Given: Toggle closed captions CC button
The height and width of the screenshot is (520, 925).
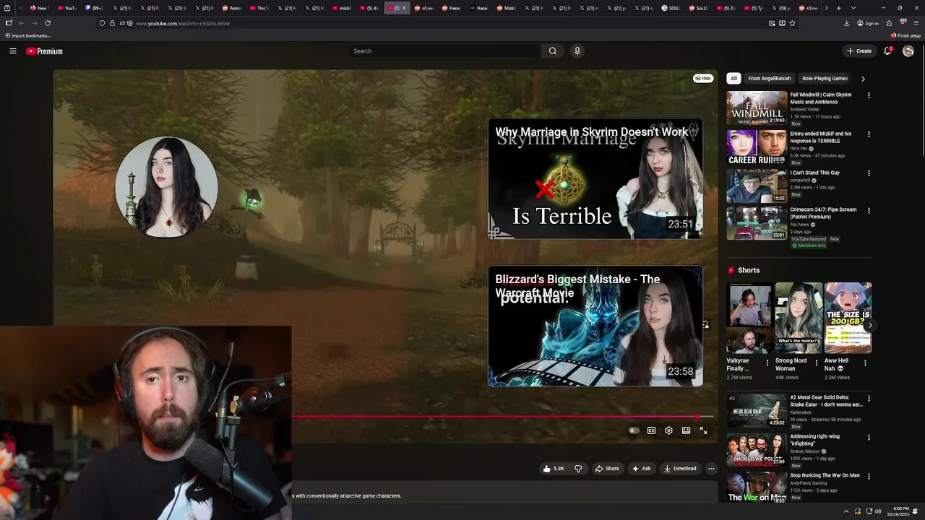Looking at the screenshot, I should (x=651, y=430).
